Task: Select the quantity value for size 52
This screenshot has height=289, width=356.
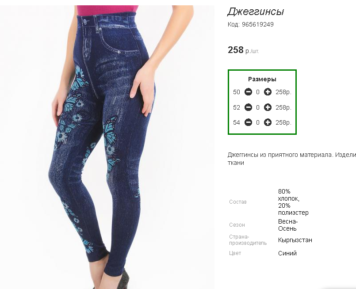Action: click(258, 107)
